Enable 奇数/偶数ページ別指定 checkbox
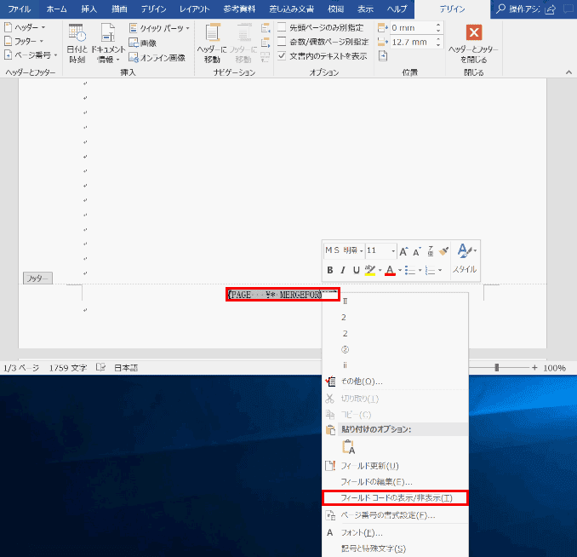The height and width of the screenshot is (557, 577). (282, 41)
